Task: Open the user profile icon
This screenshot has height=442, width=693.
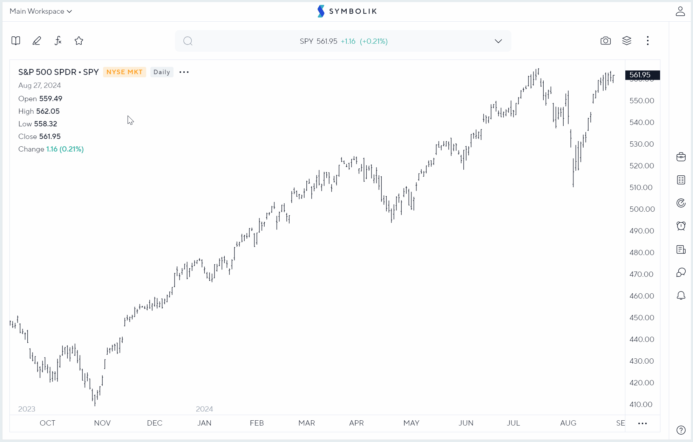Action: (680, 11)
